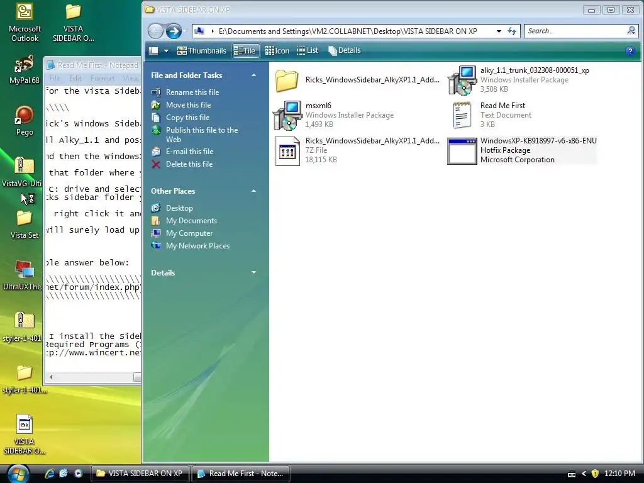The height and width of the screenshot is (483, 644).
Task: Click the alky_1.1_trunk_032308-000051_xp file name
Action: pyautogui.click(x=535, y=70)
